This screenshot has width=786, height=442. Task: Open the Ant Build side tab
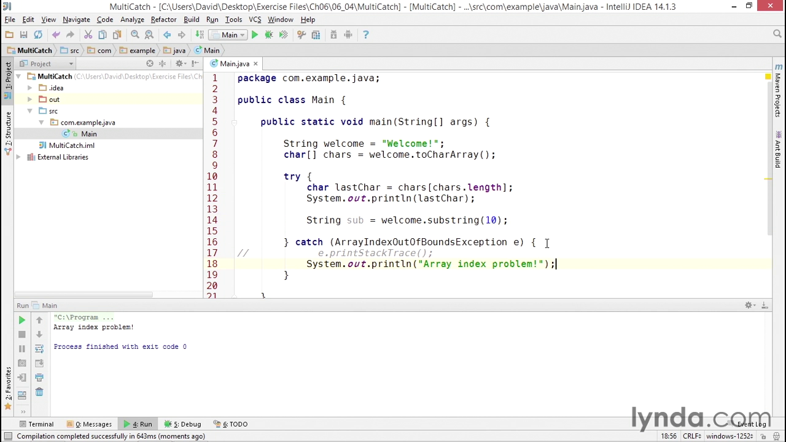click(778, 149)
